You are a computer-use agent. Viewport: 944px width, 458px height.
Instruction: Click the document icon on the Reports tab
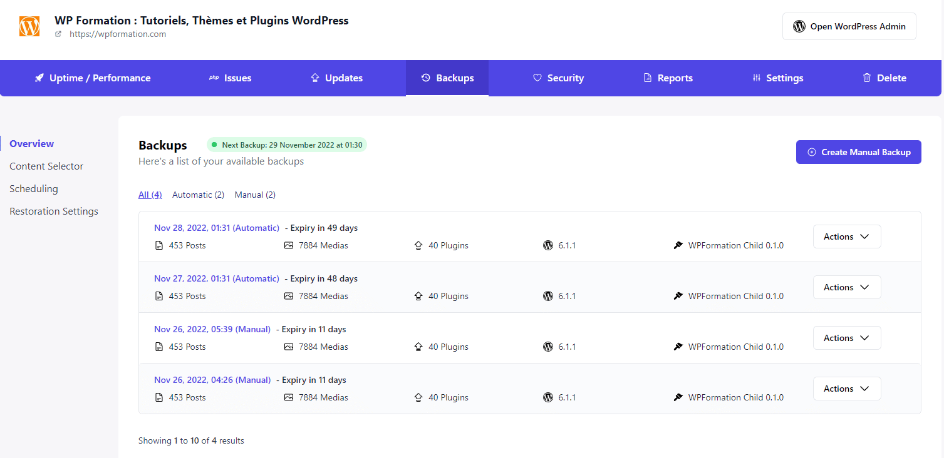[x=648, y=78]
